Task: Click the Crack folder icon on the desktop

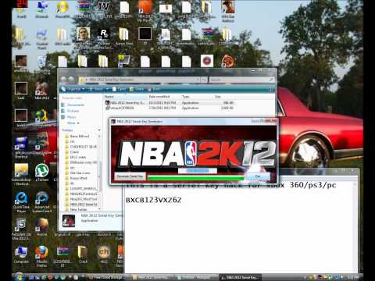Action: tap(83, 254)
